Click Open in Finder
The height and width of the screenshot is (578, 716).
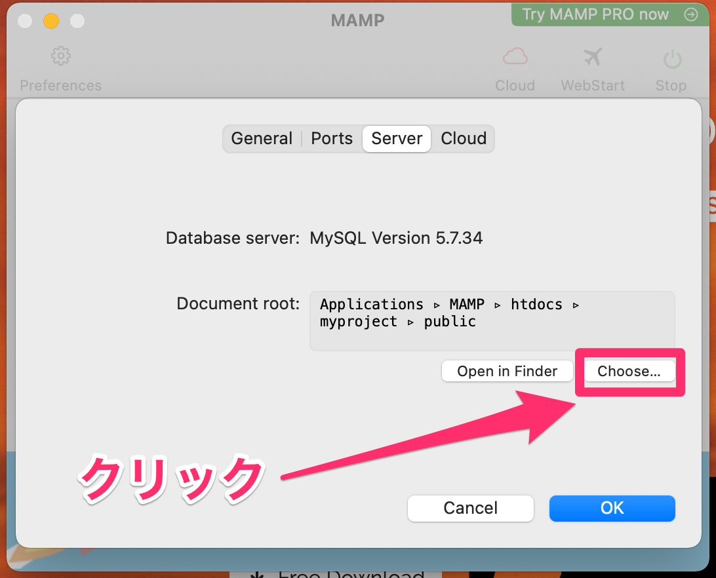(x=507, y=371)
